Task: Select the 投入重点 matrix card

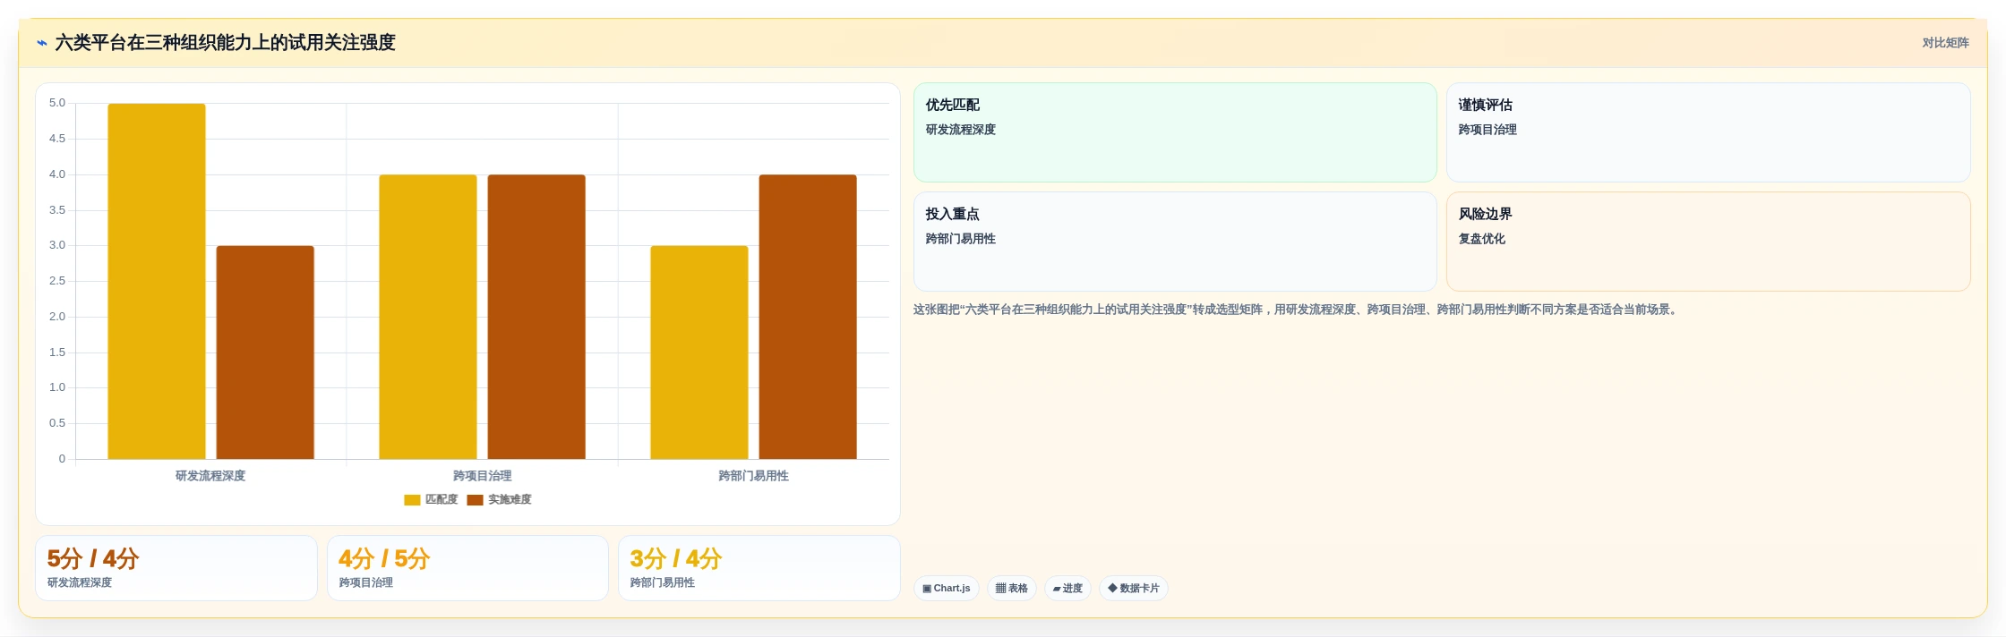Action: click(x=1175, y=242)
